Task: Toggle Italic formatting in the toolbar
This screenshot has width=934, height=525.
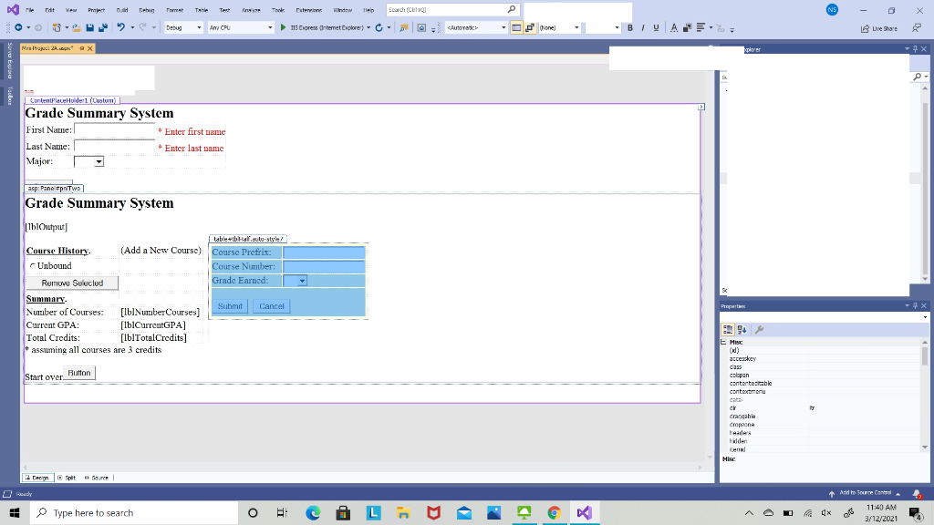Action: point(643,27)
